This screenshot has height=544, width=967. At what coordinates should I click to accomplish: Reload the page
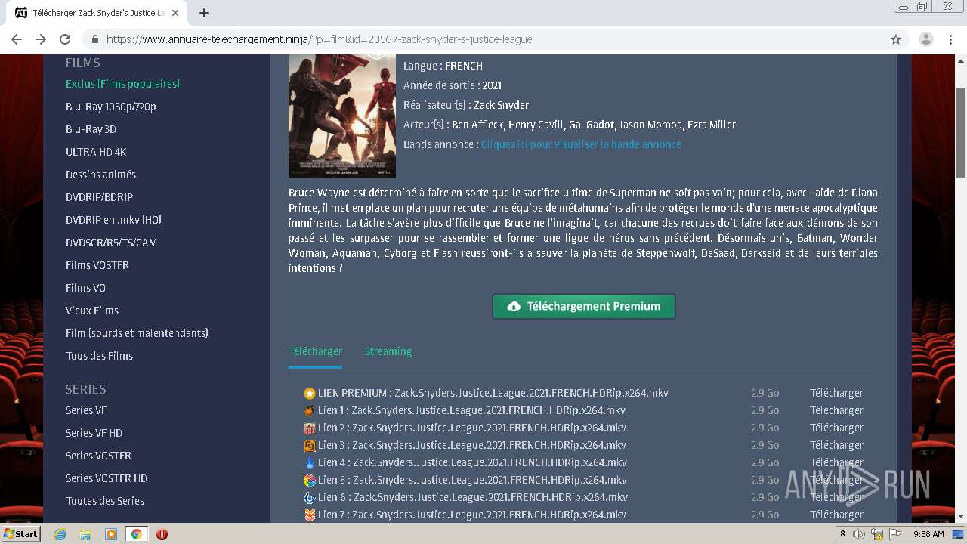[65, 39]
